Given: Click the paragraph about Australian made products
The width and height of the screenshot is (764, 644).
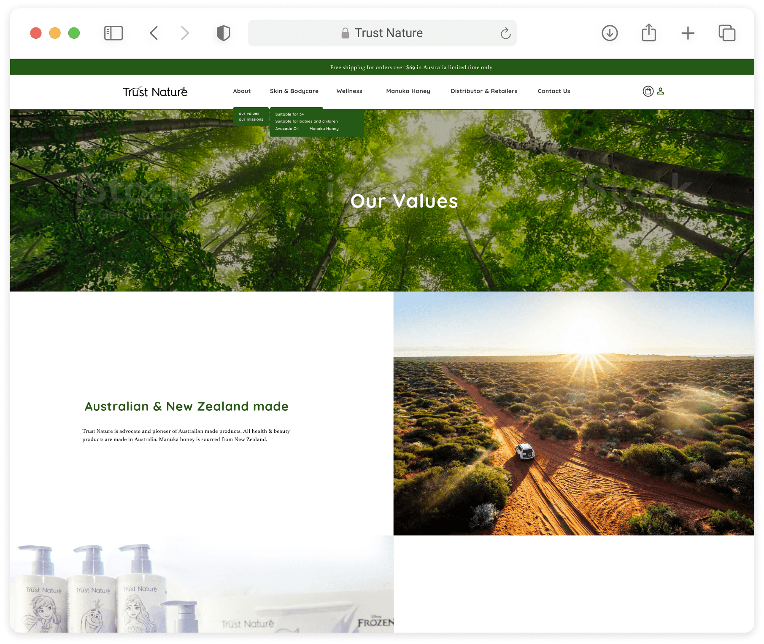Looking at the screenshot, I should click(186, 435).
